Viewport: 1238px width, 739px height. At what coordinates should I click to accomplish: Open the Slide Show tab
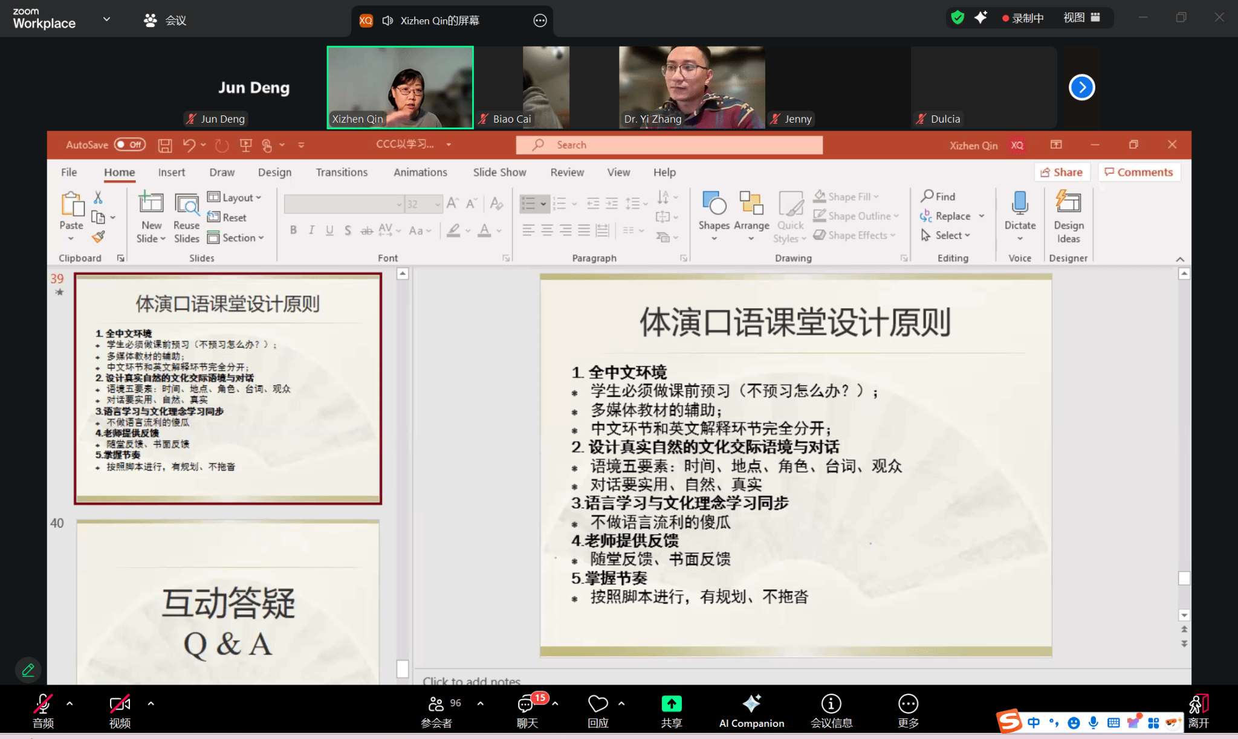pyautogui.click(x=499, y=172)
